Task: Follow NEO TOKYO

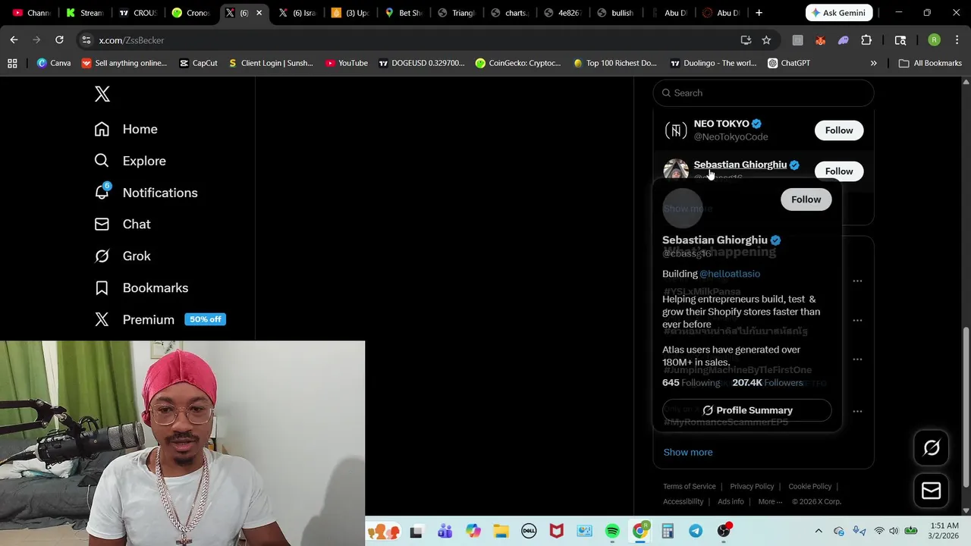Action: (x=839, y=130)
